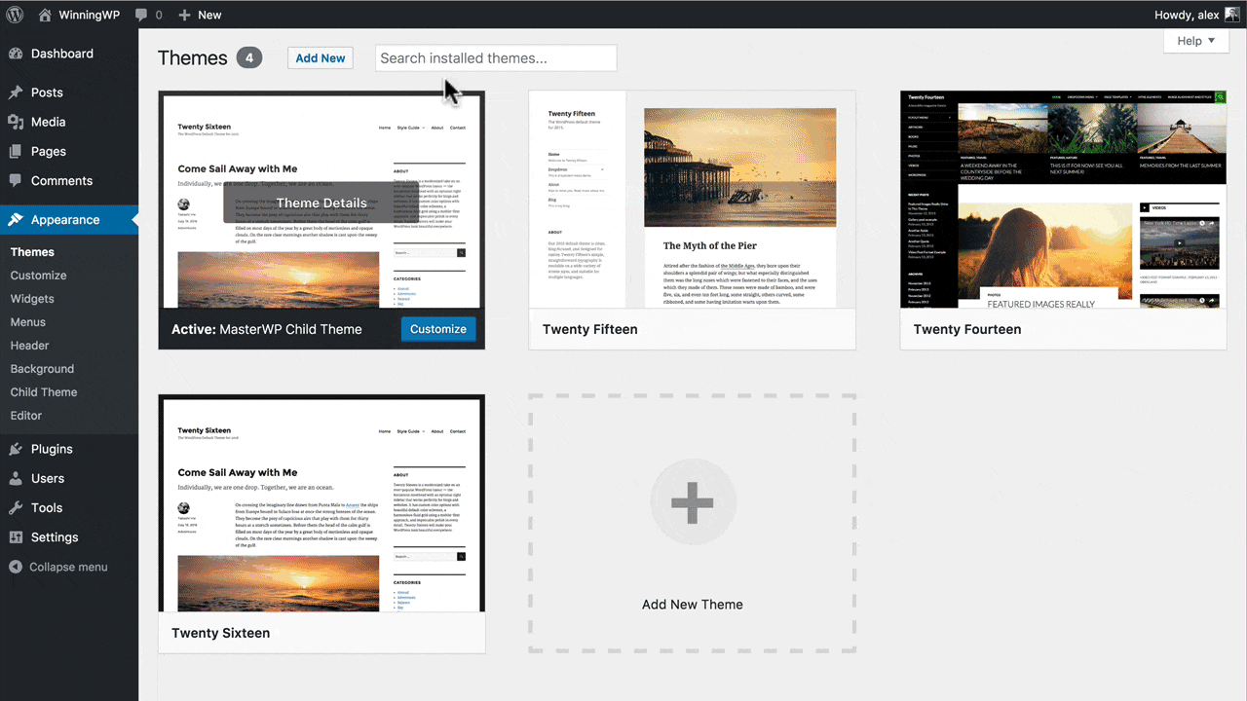Open the Help dropdown panel
The image size is (1247, 701).
tap(1195, 40)
